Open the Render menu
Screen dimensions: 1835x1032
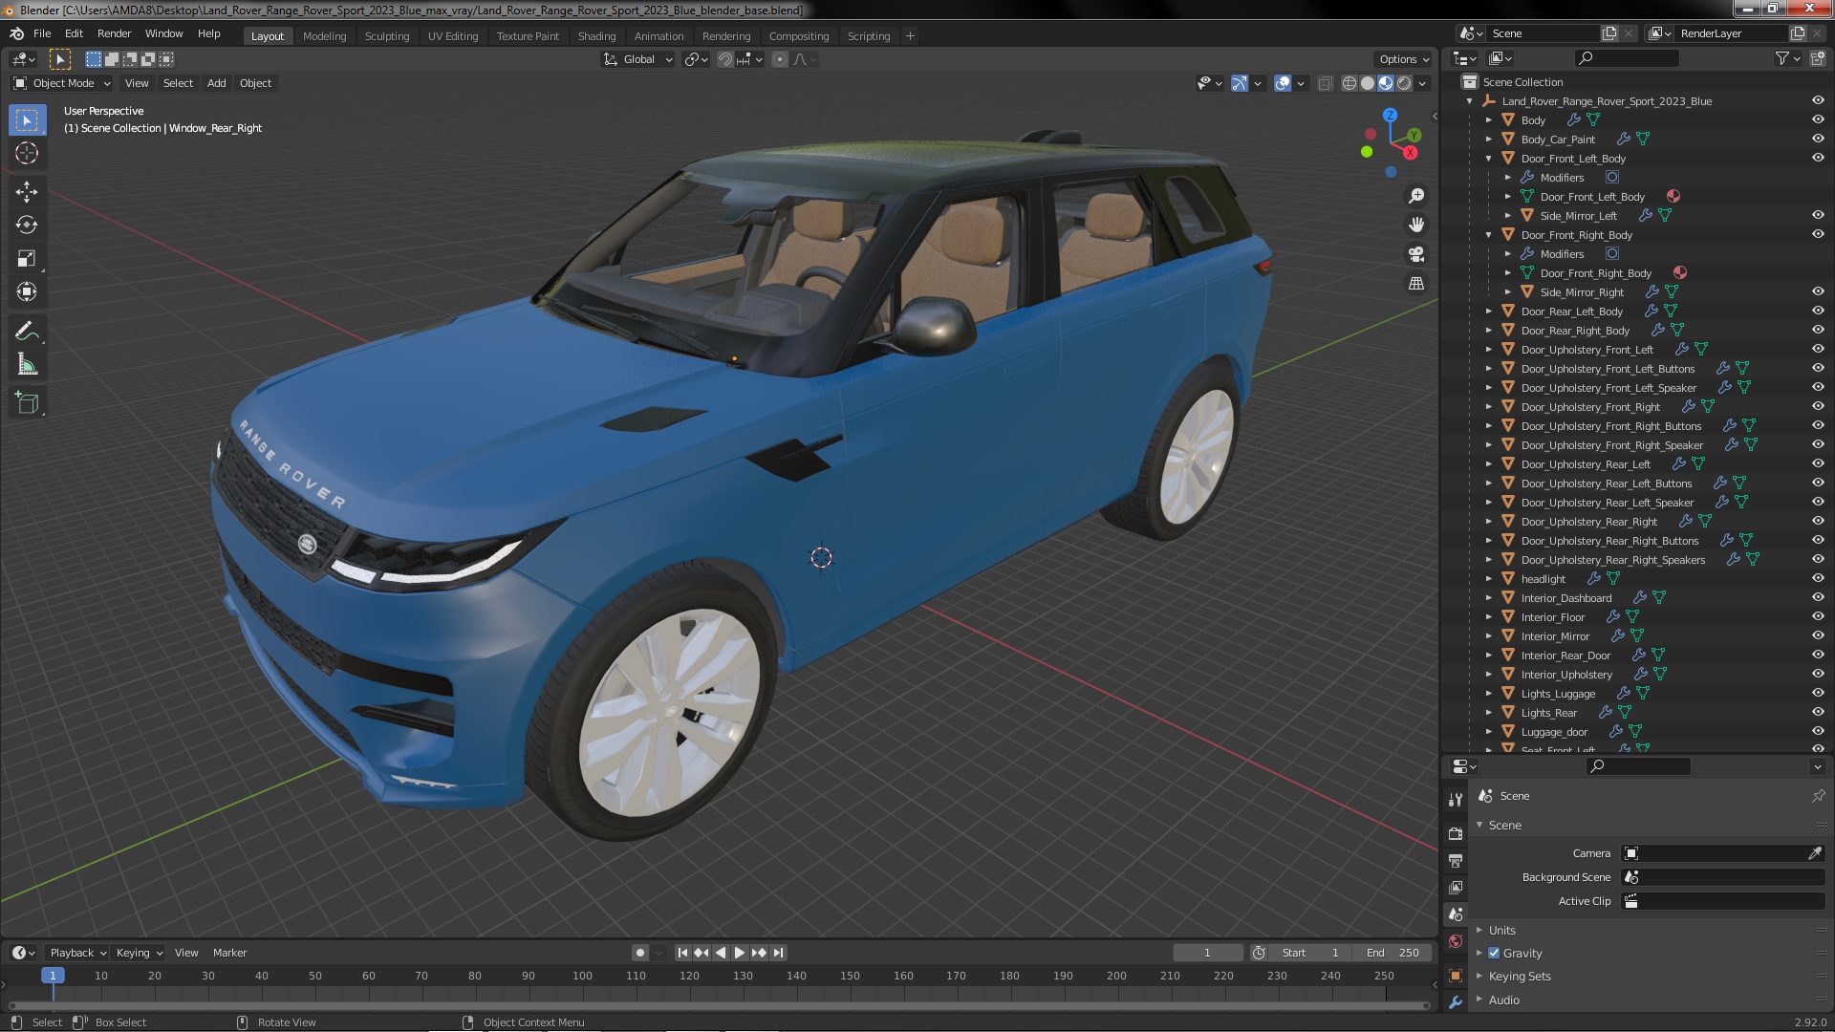pos(114,33)
